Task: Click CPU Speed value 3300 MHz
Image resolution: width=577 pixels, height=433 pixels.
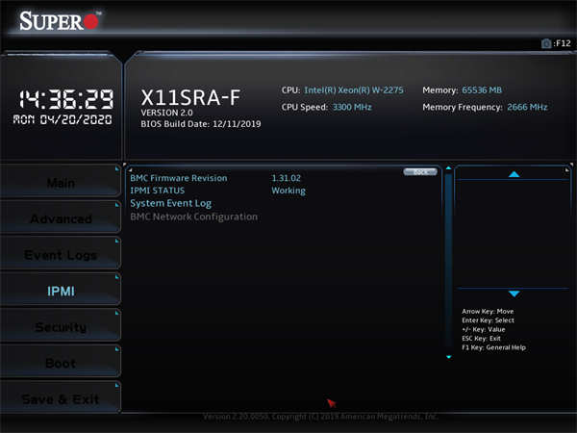Action: pos(352,107)
